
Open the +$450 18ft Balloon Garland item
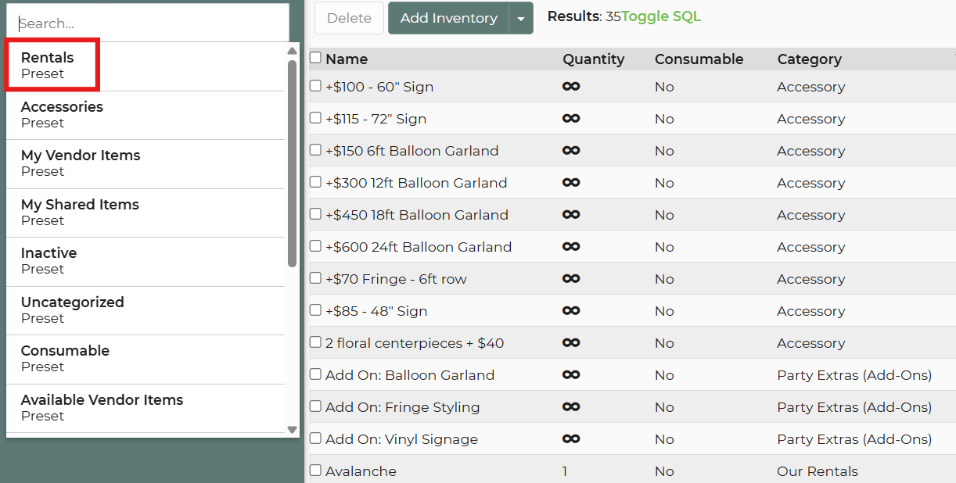point(416,215)
